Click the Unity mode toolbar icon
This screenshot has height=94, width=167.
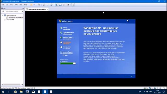tap(68, 5)
